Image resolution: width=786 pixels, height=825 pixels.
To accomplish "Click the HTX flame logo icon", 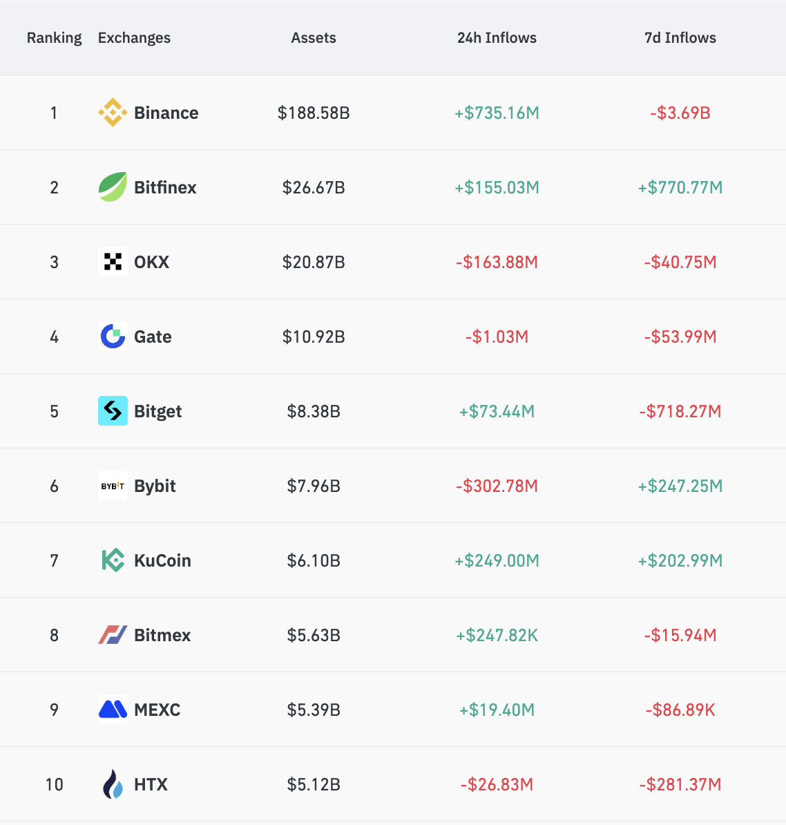I will point(113,784).
